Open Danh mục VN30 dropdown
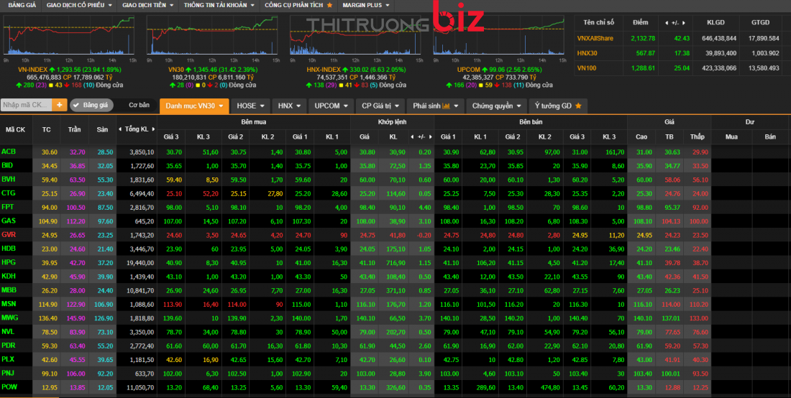Screen dimensions: 791x398 [194, 106]
